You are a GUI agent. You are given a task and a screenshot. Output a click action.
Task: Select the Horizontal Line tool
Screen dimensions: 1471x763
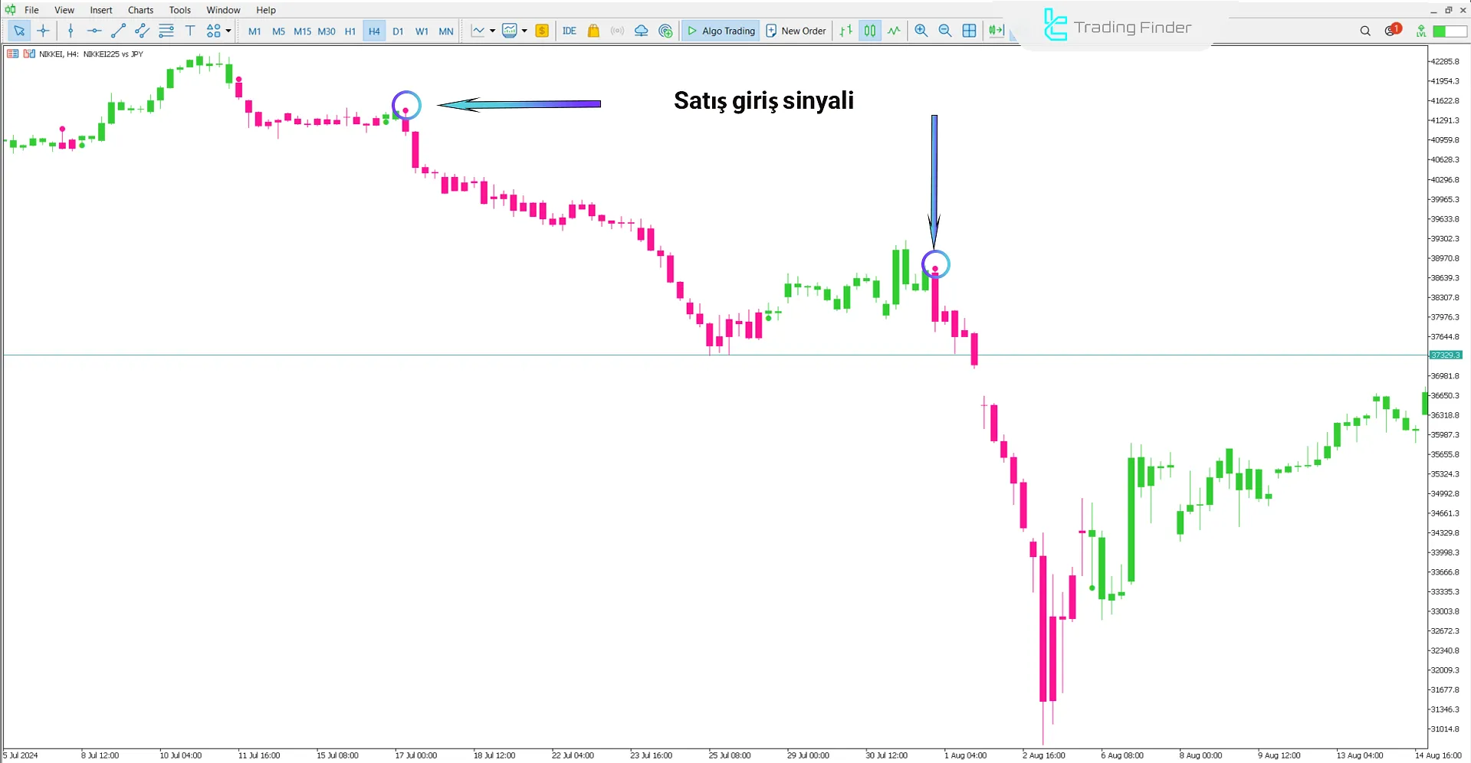click(x=94, y=31)
